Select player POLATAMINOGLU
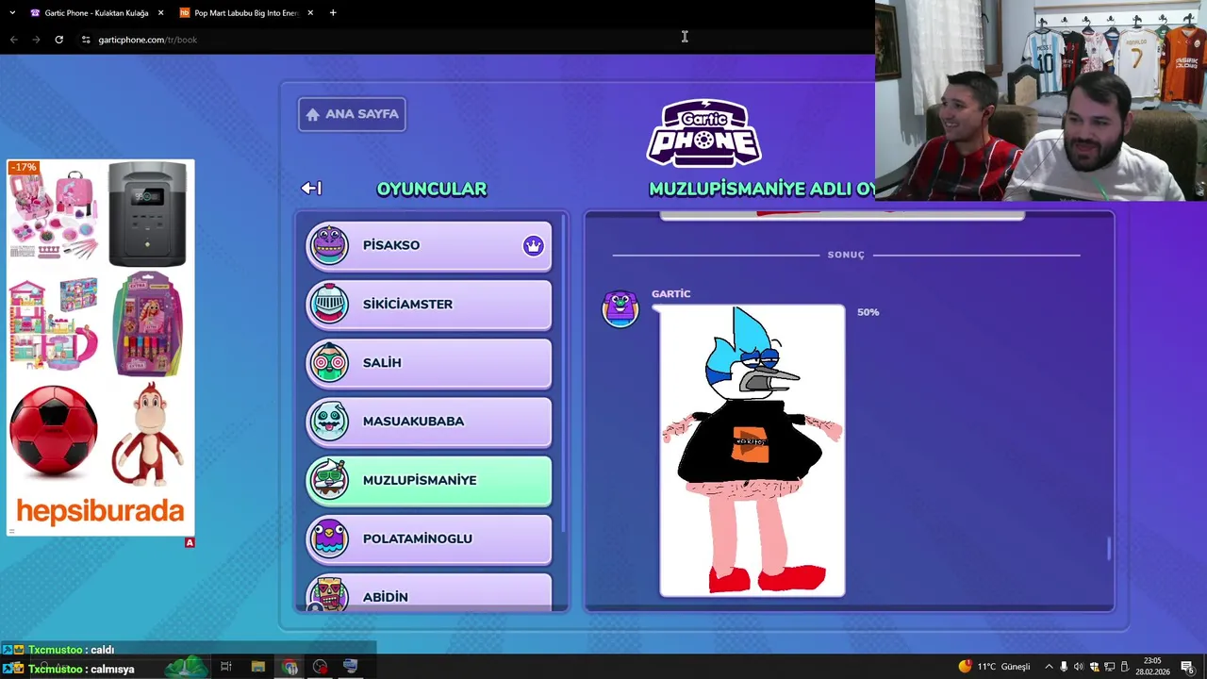 [x=429, y=538]
